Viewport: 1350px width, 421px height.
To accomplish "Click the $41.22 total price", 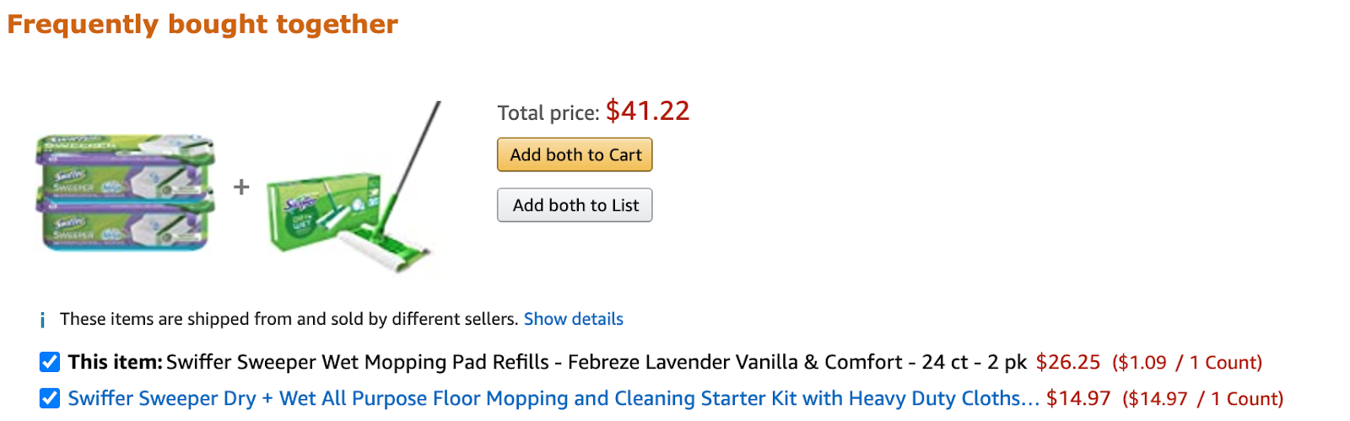I will point(647,111).
